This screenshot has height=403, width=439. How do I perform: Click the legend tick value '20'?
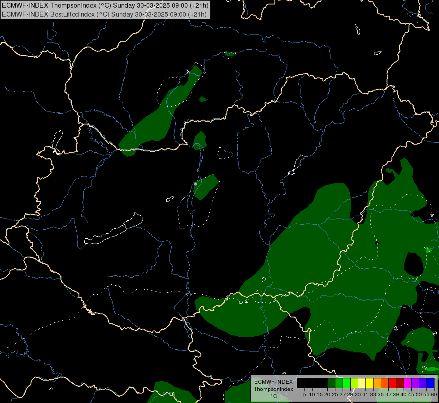tap(327, 394)
